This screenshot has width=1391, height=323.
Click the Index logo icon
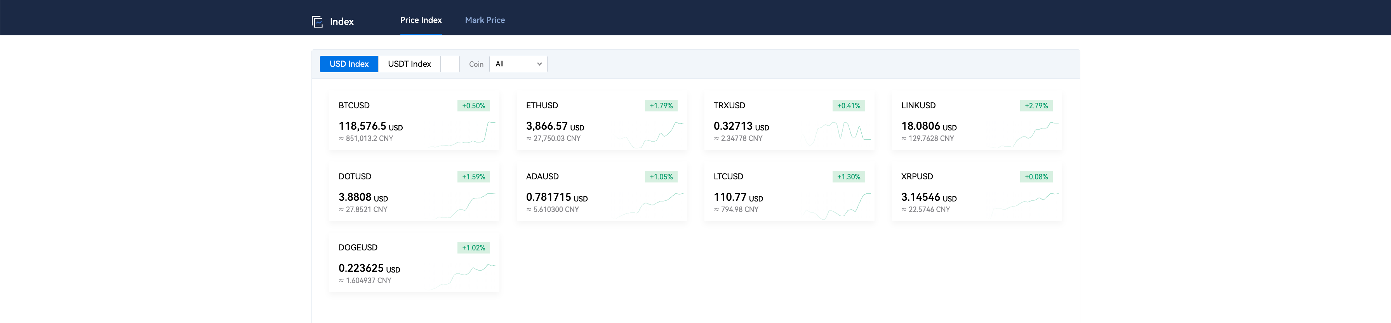pos(317,22)
